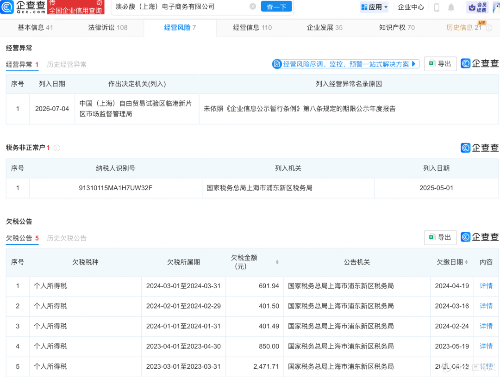Click the 2023-04-01至2023-04-30 period cell
The image size is (500, 377).
click(183, 346)
